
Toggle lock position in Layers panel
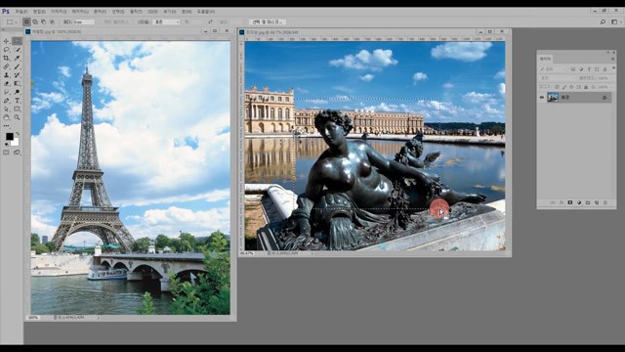tap(571, 87)
